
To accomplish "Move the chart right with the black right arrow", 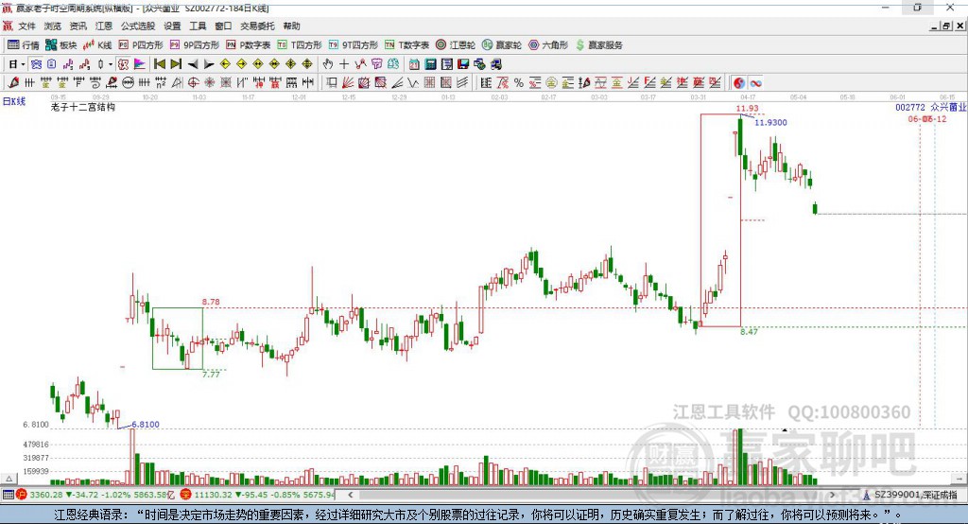I will (x=209, y=64).
